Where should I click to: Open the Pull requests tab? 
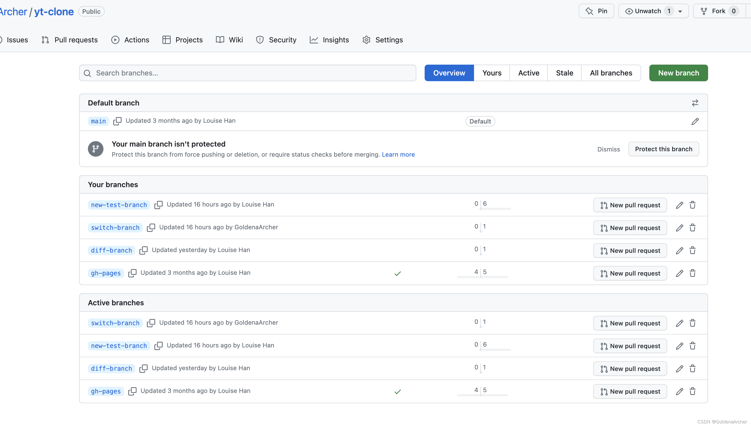70,40
